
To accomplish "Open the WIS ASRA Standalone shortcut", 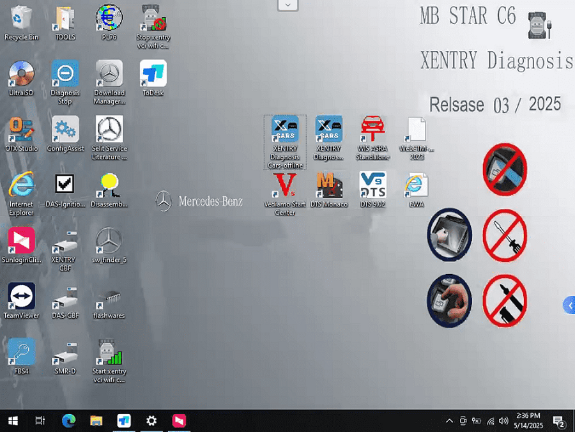I will tap(372, 138).
